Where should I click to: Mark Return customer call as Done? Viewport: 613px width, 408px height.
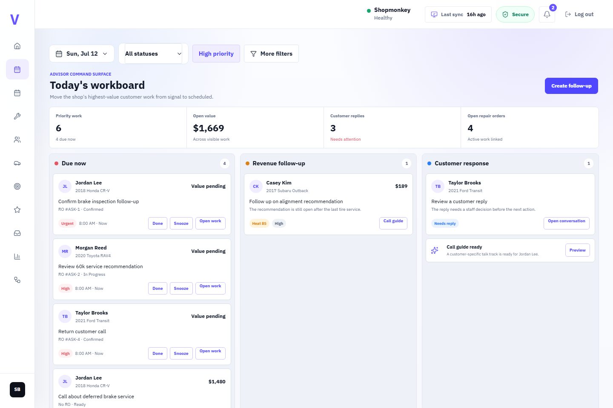tap(158, 354)
